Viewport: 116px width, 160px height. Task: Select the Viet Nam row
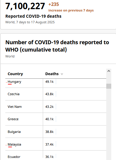coord(56,107)
